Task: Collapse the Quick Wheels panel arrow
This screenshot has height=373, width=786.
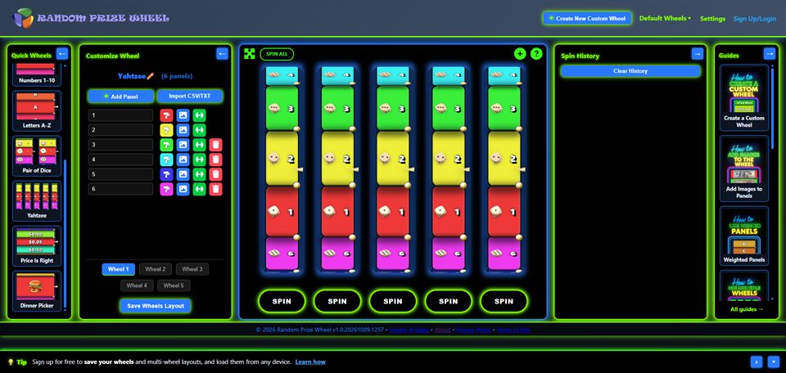Action: tap(62, 53)
